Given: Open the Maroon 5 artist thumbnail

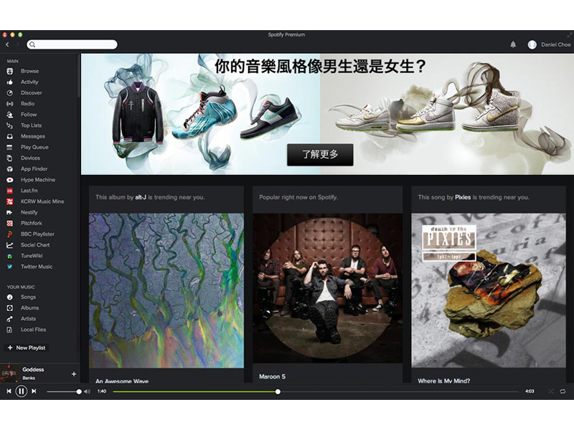Looking at the screenshot, I should (x=327, y=290).
